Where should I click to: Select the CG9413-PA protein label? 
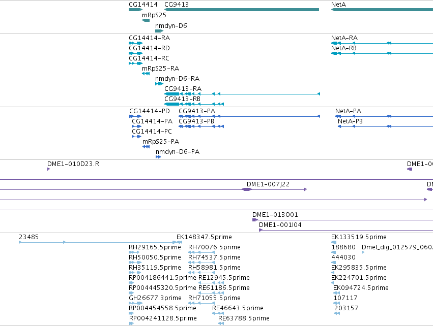[x=197, y=111]
